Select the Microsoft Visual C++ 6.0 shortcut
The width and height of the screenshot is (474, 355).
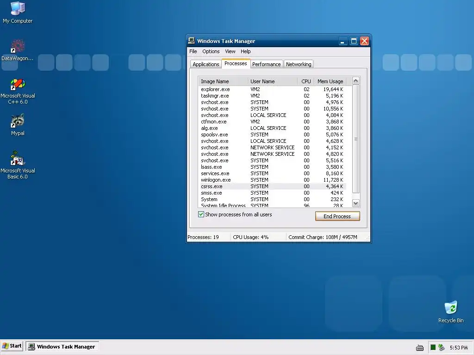point(18,91)
